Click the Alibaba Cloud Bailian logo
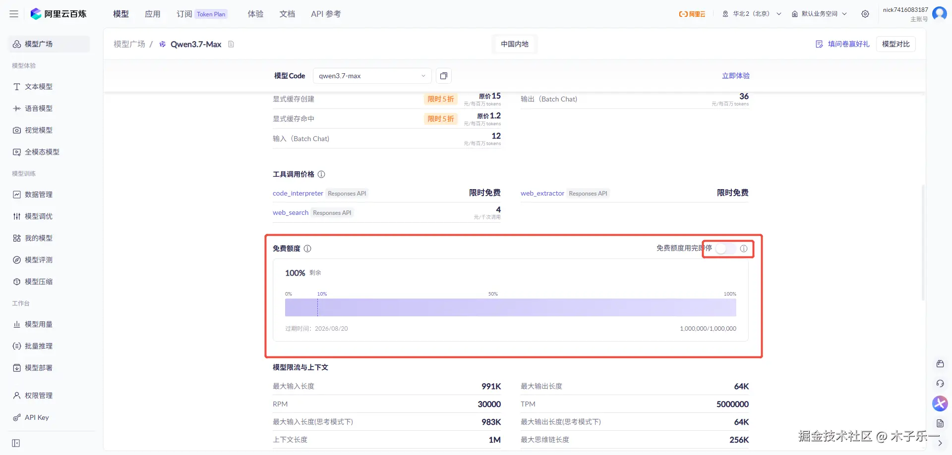The width and height of the screenshot is (952, 455). point(59,14)
